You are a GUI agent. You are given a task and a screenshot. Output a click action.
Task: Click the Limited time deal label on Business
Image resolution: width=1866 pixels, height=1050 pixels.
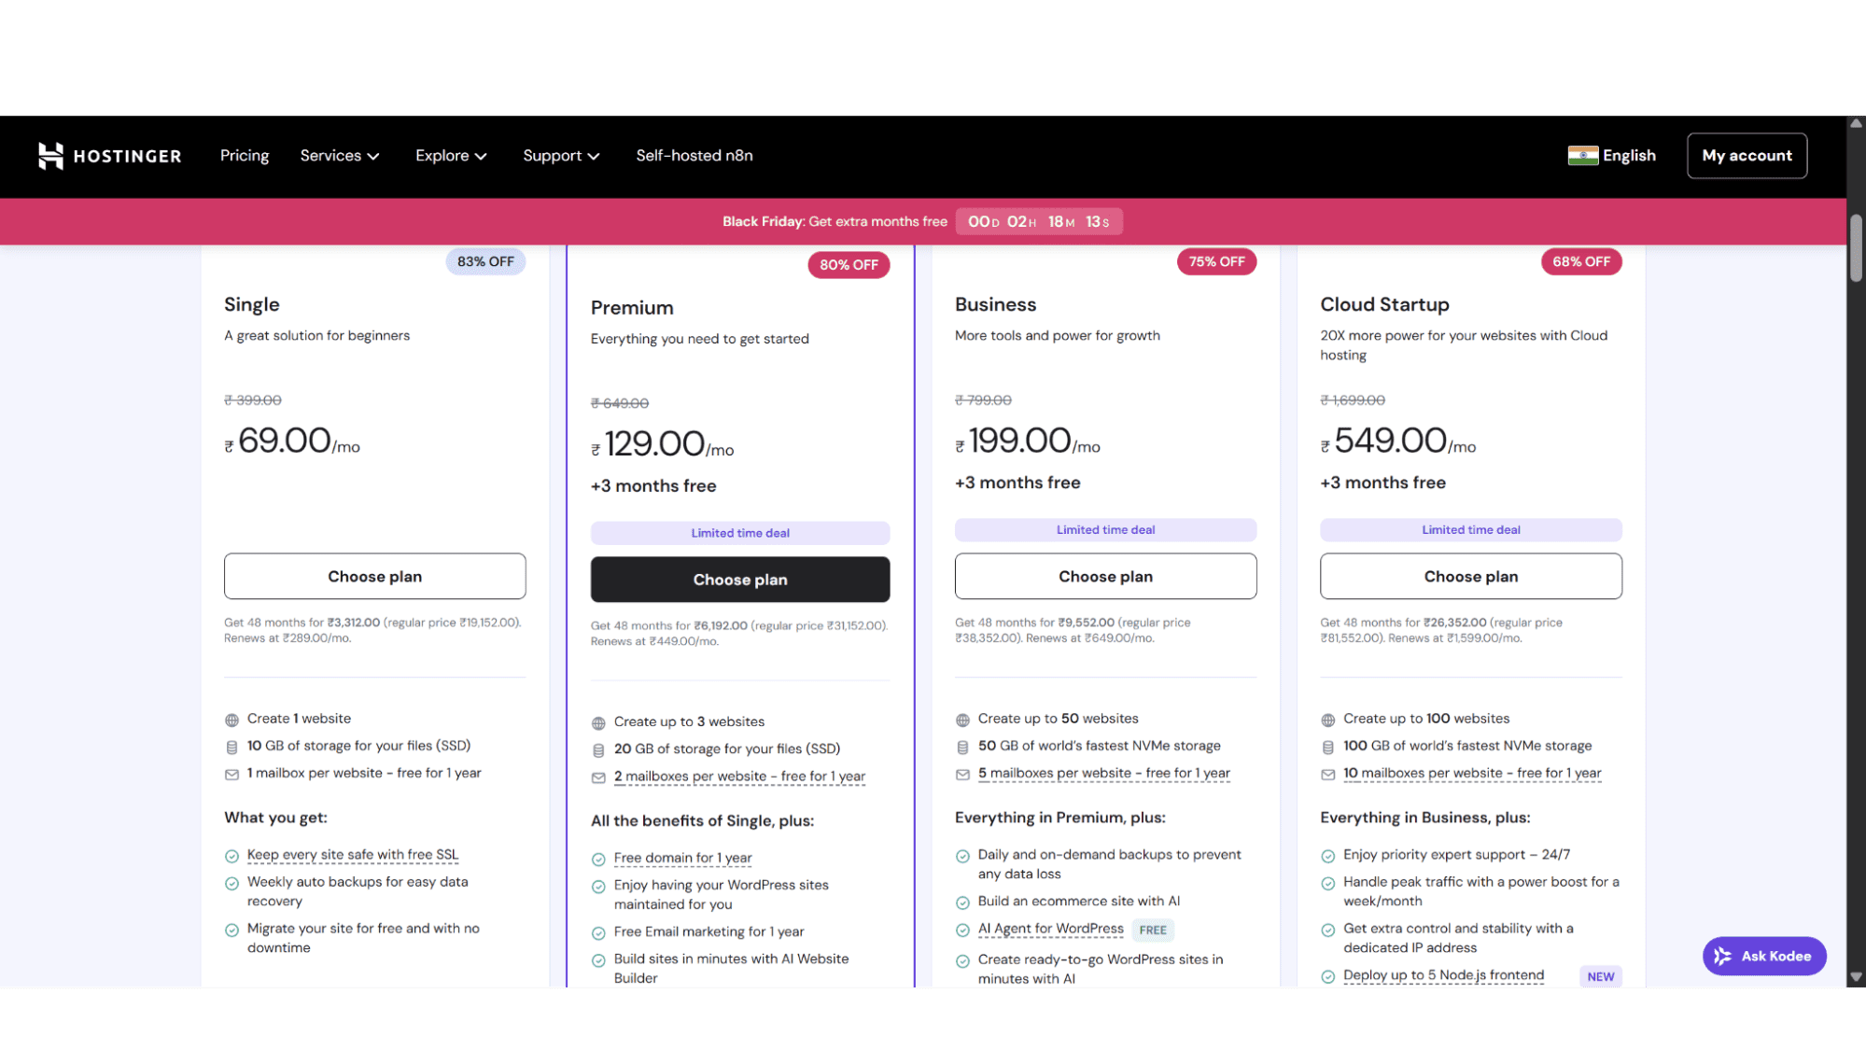pyautogui.click(x=1105, y=530)
